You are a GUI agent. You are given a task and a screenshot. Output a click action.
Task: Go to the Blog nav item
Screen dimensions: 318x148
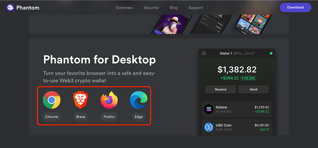(x=174, y=8)
